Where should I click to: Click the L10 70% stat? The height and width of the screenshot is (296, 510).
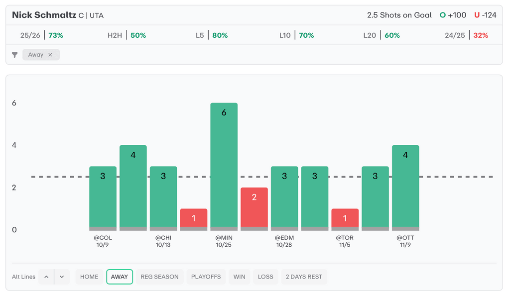[x=296, y=35]
